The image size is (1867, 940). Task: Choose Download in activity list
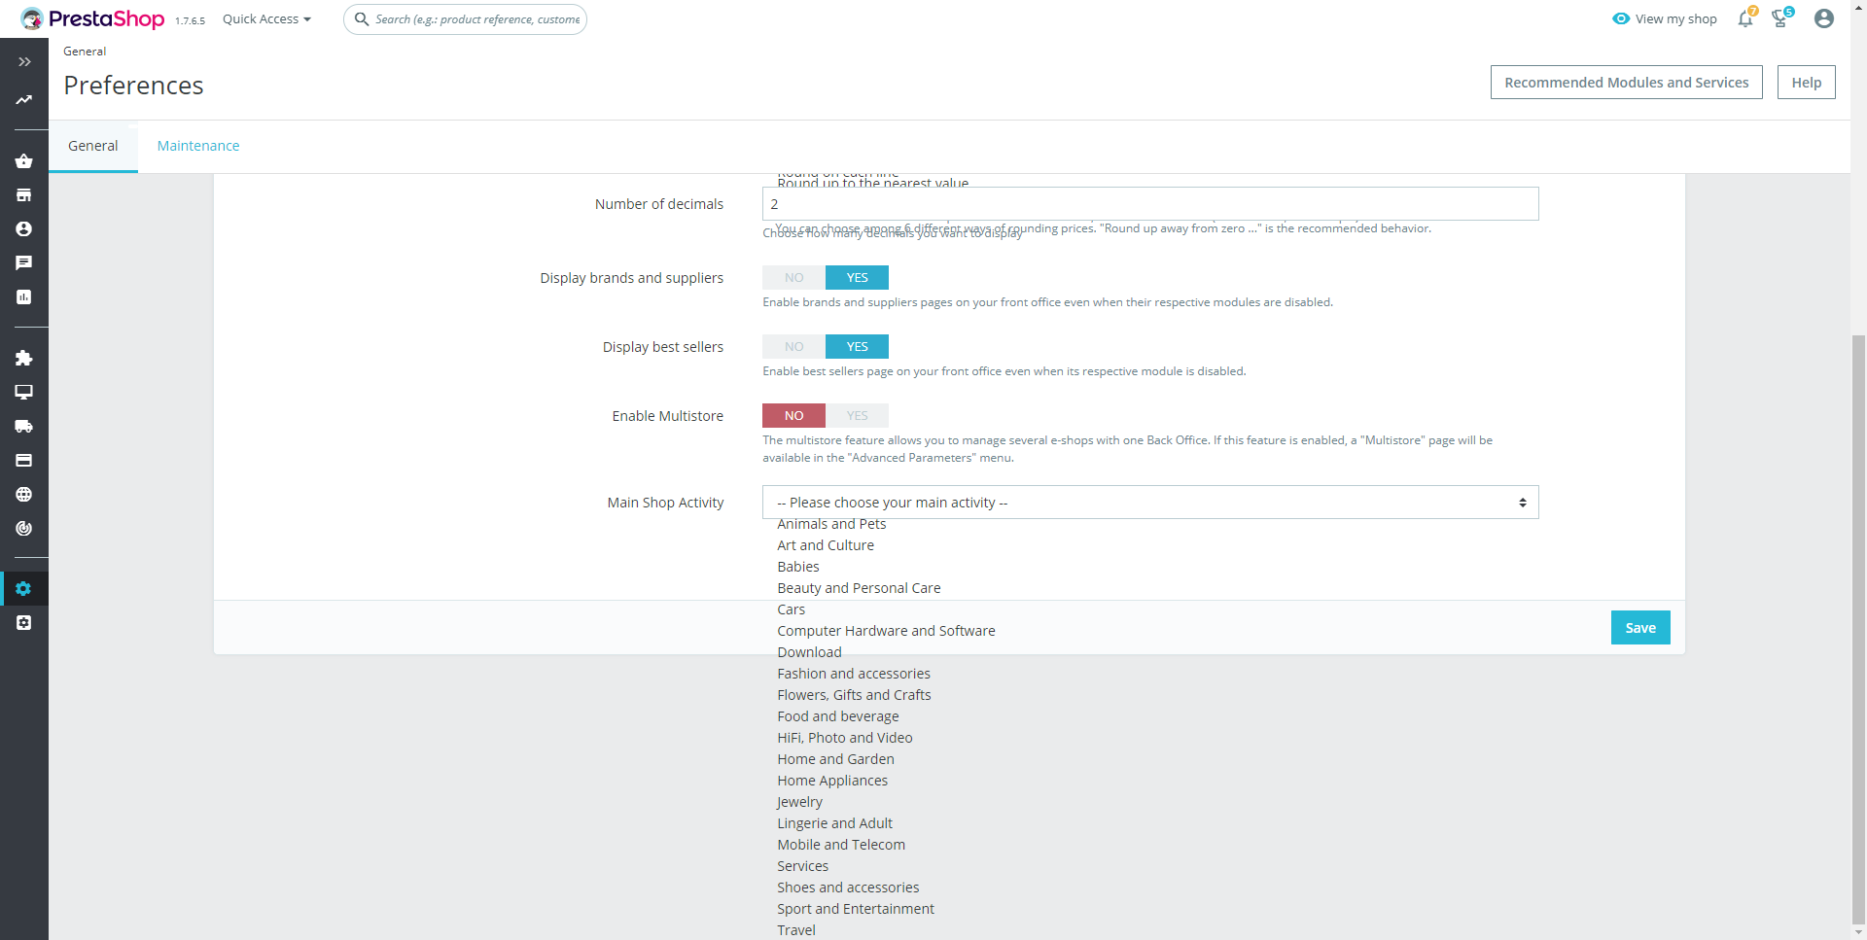(x=809, y=652)
